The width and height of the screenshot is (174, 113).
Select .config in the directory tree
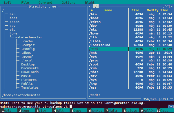[28, 49]
